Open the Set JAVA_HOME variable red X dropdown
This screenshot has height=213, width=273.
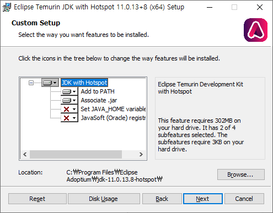[69, 109]
